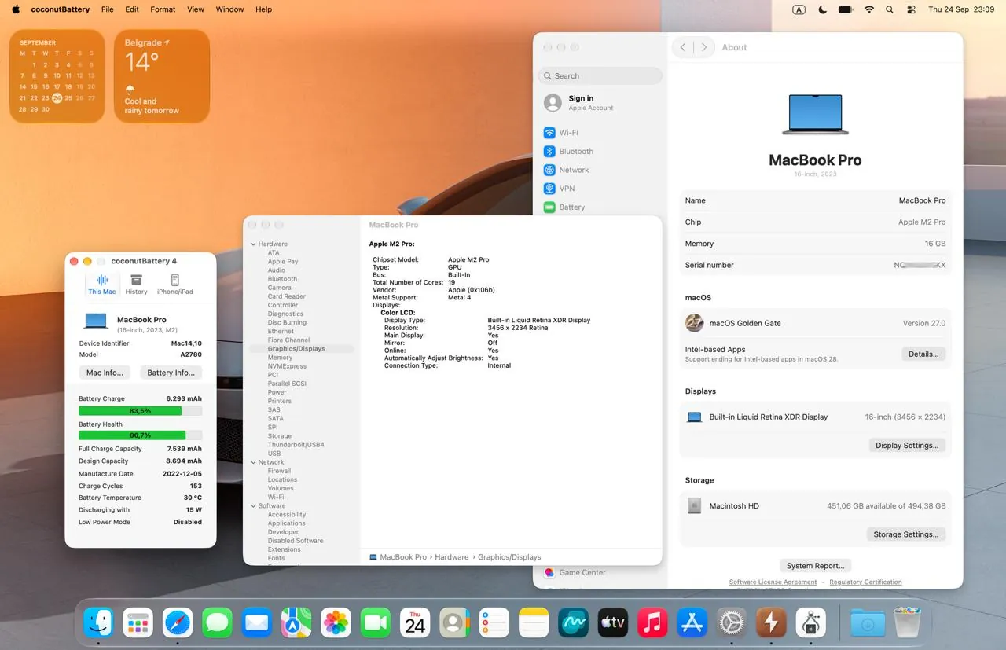Open the Regulatory Certification link
Screen dimensions: 1006x650
pos(865,582)
